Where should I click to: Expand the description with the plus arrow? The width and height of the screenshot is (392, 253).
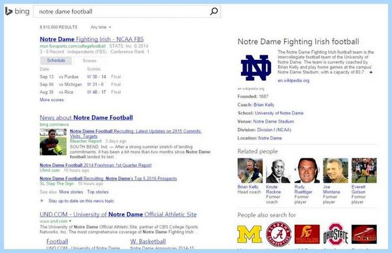(x=371, y=72)
